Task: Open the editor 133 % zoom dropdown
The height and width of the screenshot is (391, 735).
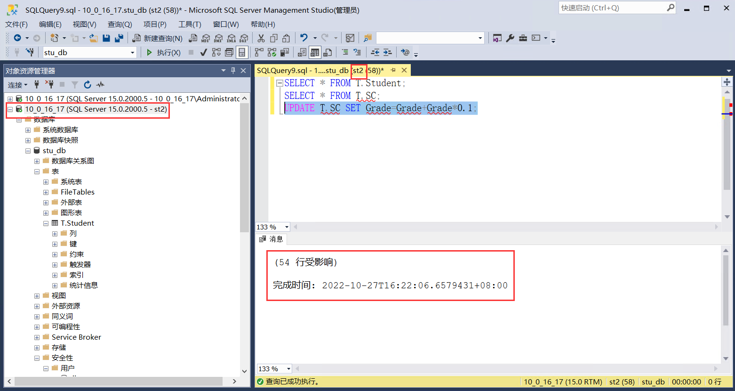Action: [x=287, y=227]
